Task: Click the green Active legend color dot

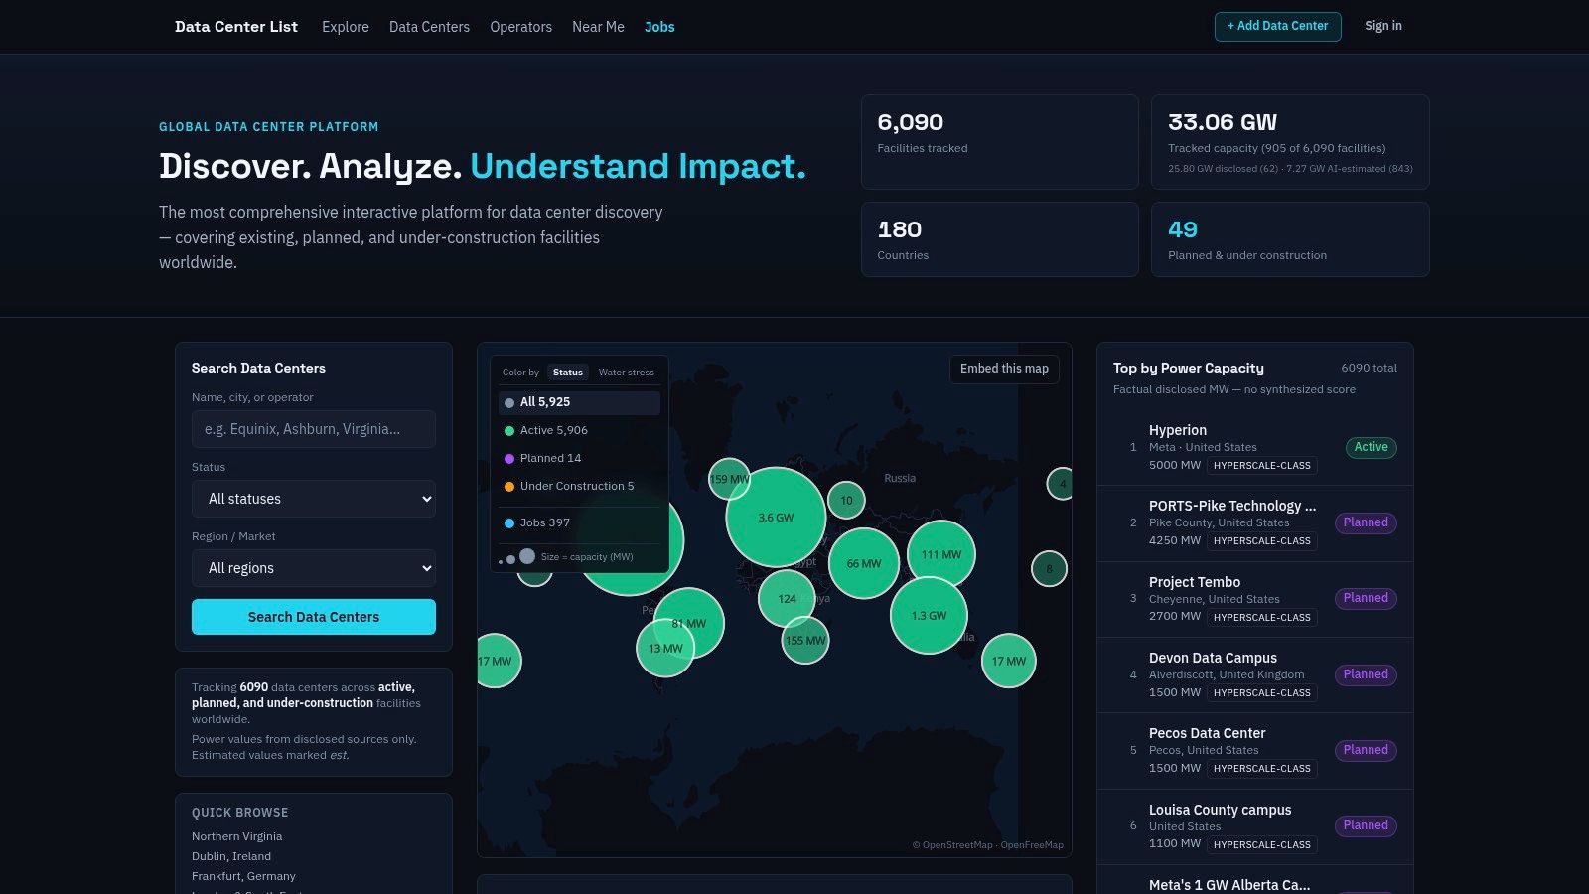Action: (509, 431)
